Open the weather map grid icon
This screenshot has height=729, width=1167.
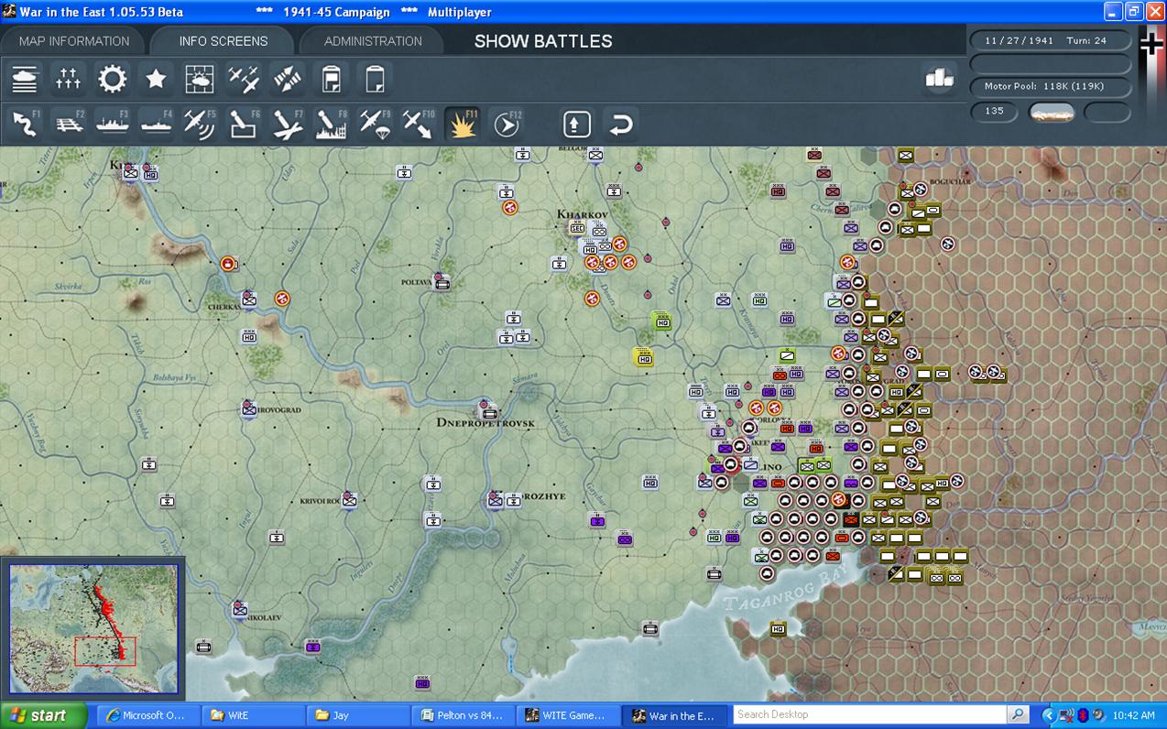click(200, 80)
